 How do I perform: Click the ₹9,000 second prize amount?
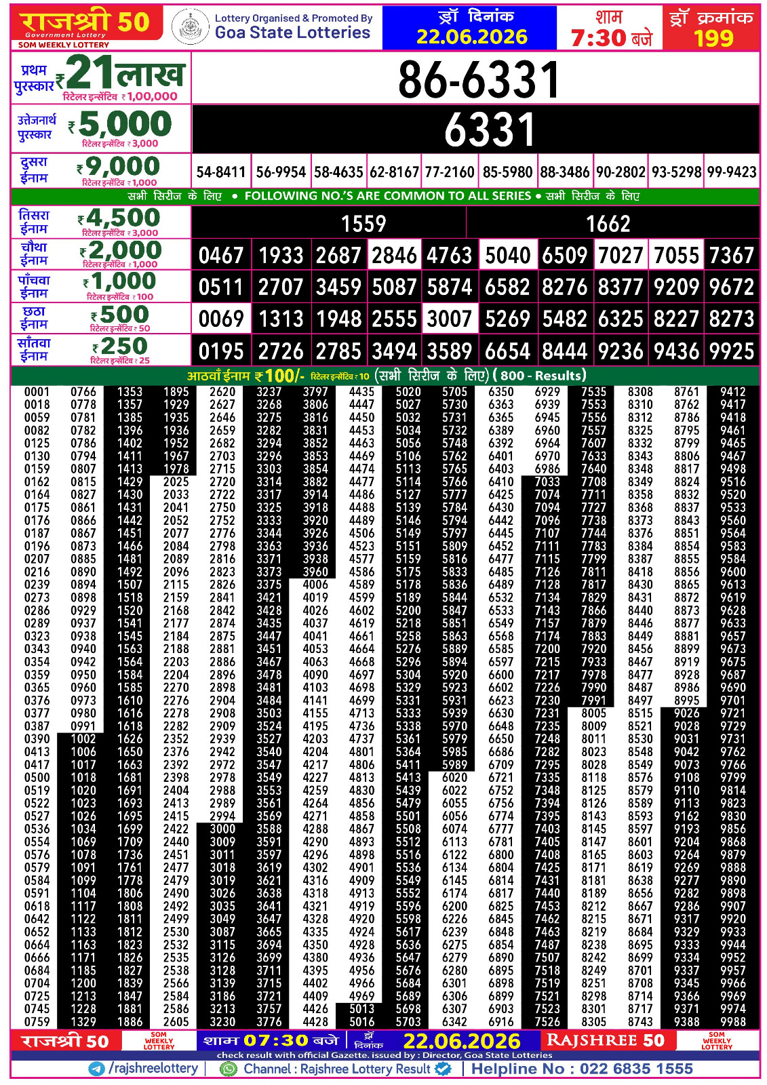pos(118,166)
